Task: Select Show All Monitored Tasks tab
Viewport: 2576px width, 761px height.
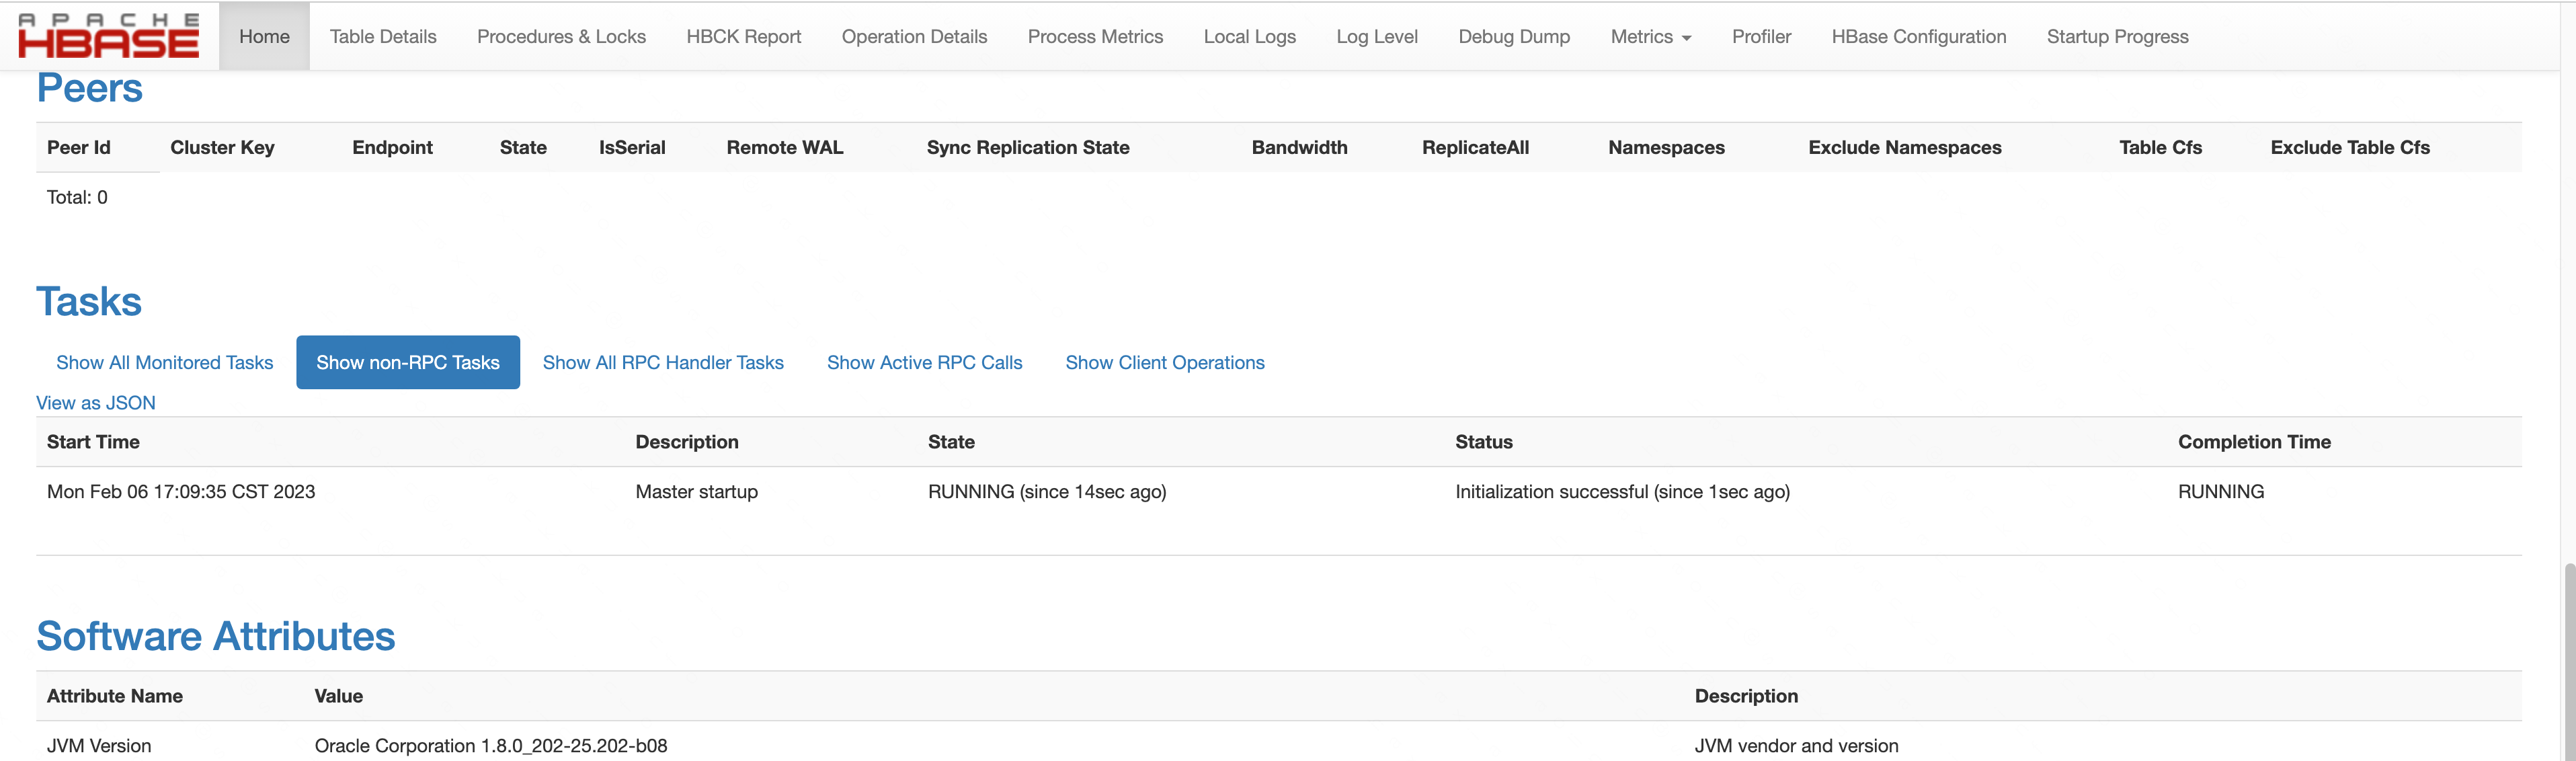Action: pos(164,363)
